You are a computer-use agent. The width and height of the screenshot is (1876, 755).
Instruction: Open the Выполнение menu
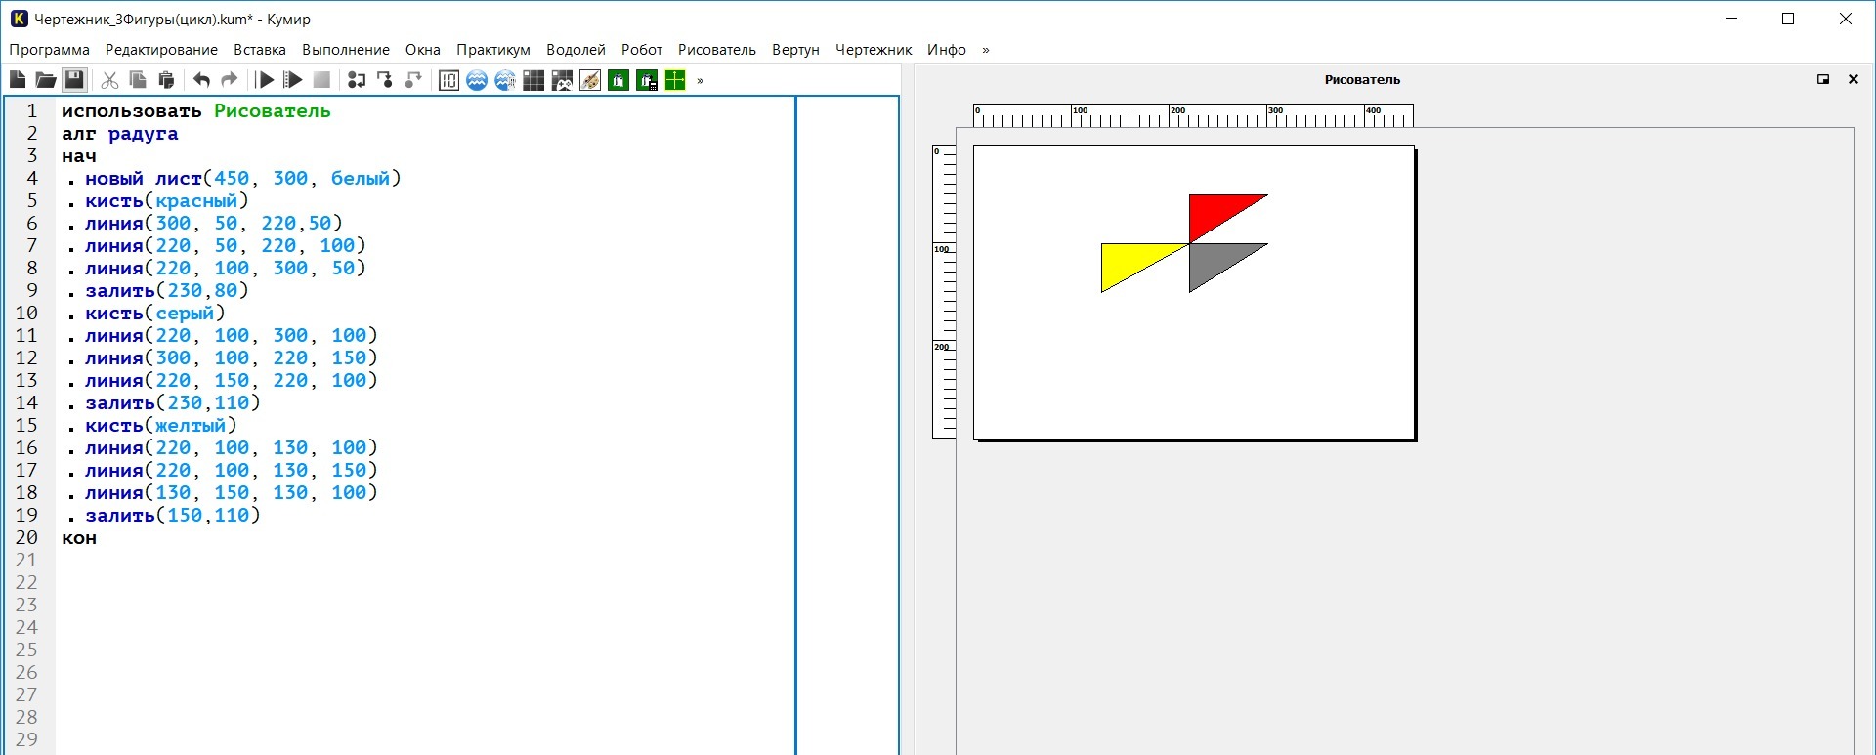[x=346, y=50]
